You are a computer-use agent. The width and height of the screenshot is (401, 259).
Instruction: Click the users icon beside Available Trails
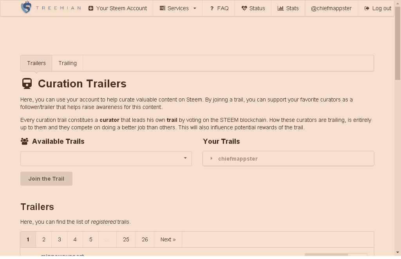(x=25, y=141)
